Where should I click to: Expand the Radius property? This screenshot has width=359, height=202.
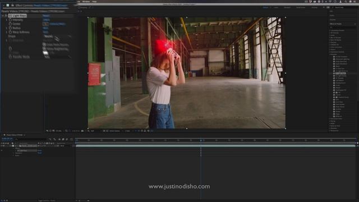[6, 28]
